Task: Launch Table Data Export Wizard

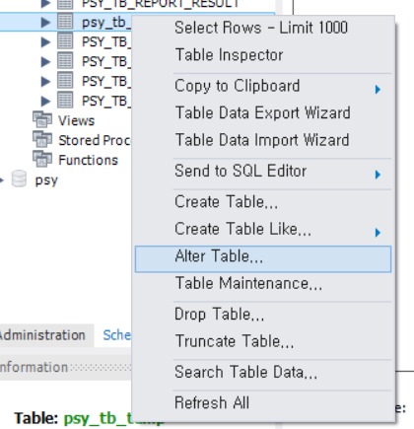Action: click(x=263, y=112)
